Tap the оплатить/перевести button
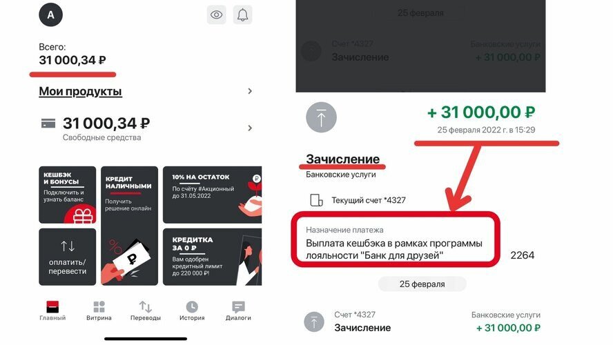Viewport: 613px width, 345px height. click(x=67, y=257)
